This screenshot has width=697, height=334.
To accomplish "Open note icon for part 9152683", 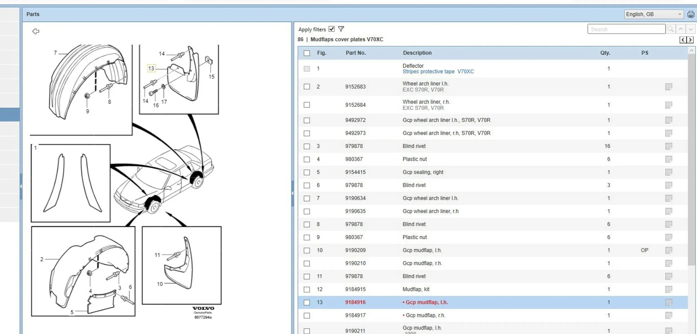I will point(668,87).
